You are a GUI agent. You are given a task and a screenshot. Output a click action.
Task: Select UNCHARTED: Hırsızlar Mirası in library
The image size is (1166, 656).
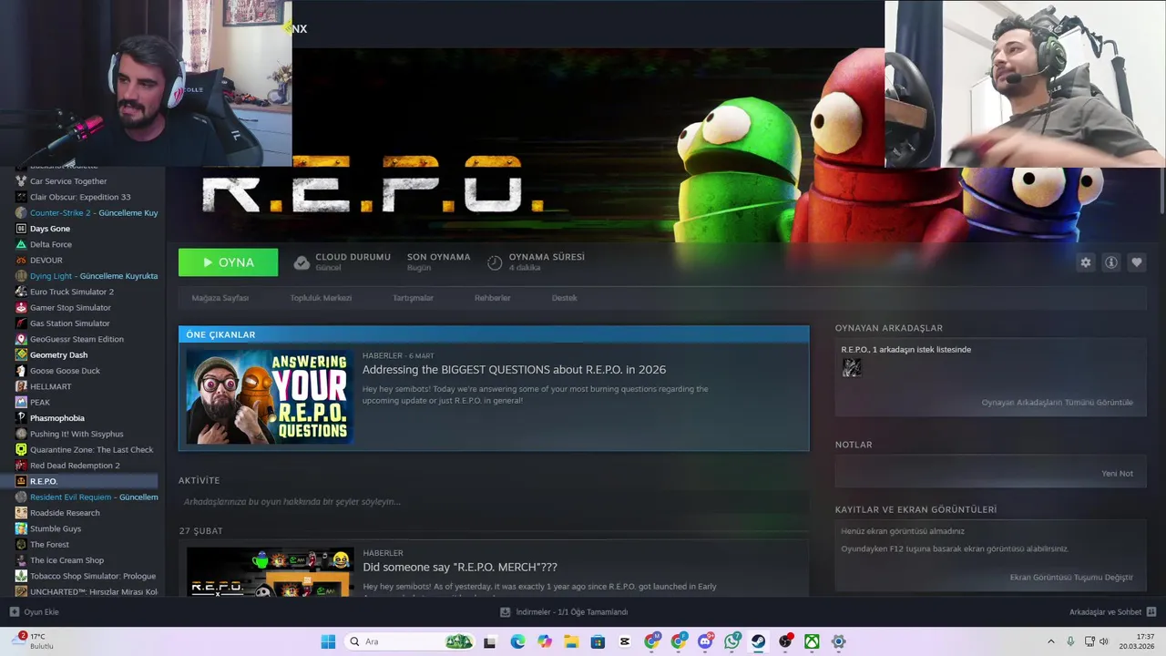[94, 592]
